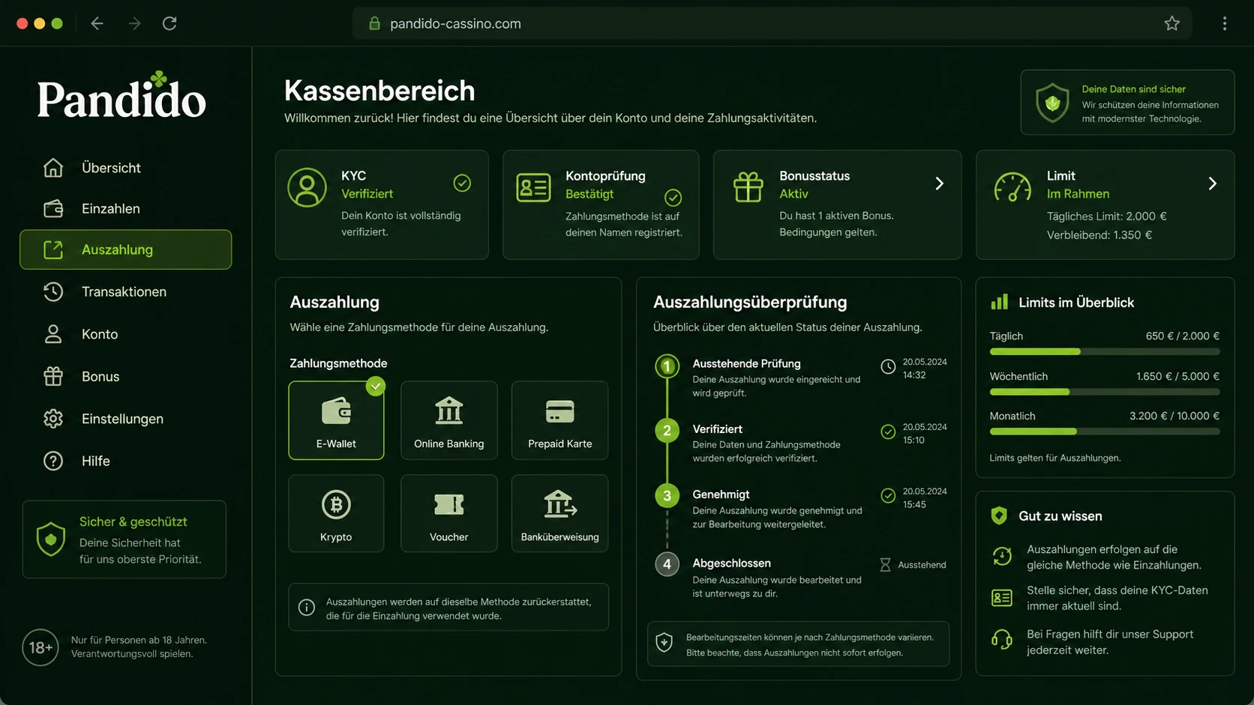Select Banküberweisung payment method
The image size is (1254, 705).
pos(559,514)
